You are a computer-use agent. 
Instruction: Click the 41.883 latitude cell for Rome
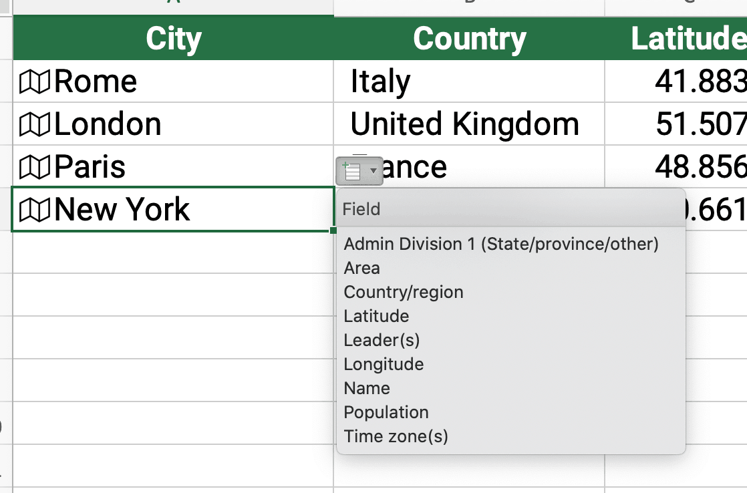click(x=676, y=81)
